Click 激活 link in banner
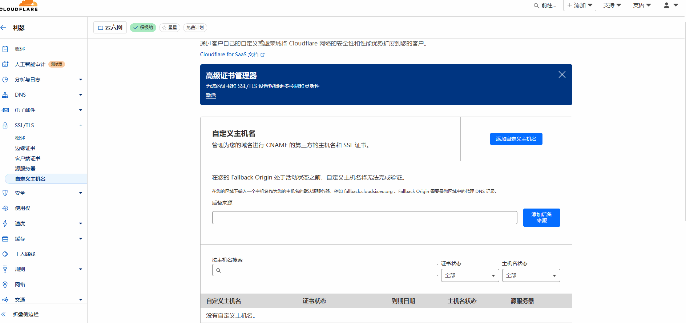Viewport: 686px width, 323px height. 211,96
